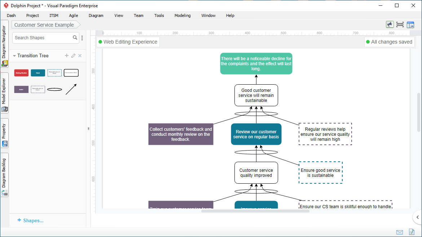Open the View menu
422x237 pixels.
pyautogui.click(x=119, y=15)
